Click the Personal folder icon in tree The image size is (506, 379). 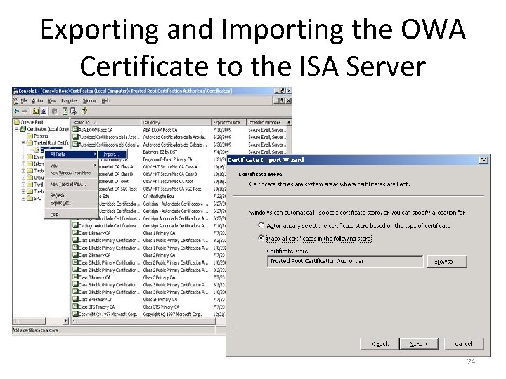30,136
